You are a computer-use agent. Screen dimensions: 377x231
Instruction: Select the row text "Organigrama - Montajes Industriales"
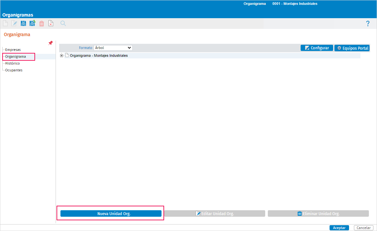[99, 55]
